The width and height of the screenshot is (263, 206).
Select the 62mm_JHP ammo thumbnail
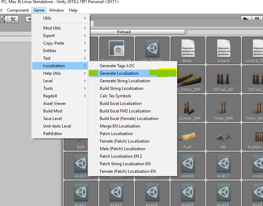coord(191,108)
